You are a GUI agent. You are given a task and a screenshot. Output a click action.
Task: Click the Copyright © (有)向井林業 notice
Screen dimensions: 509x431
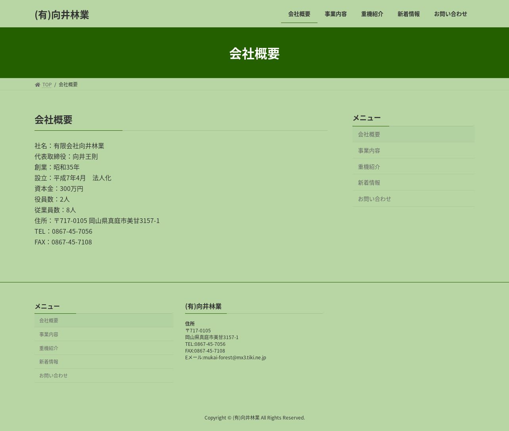[x=254, y=418]
